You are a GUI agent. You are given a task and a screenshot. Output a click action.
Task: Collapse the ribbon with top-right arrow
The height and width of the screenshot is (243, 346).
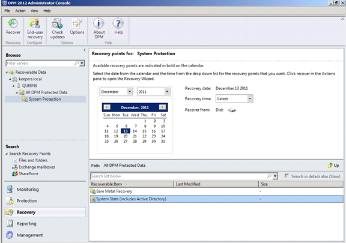(x=342, y=19)
